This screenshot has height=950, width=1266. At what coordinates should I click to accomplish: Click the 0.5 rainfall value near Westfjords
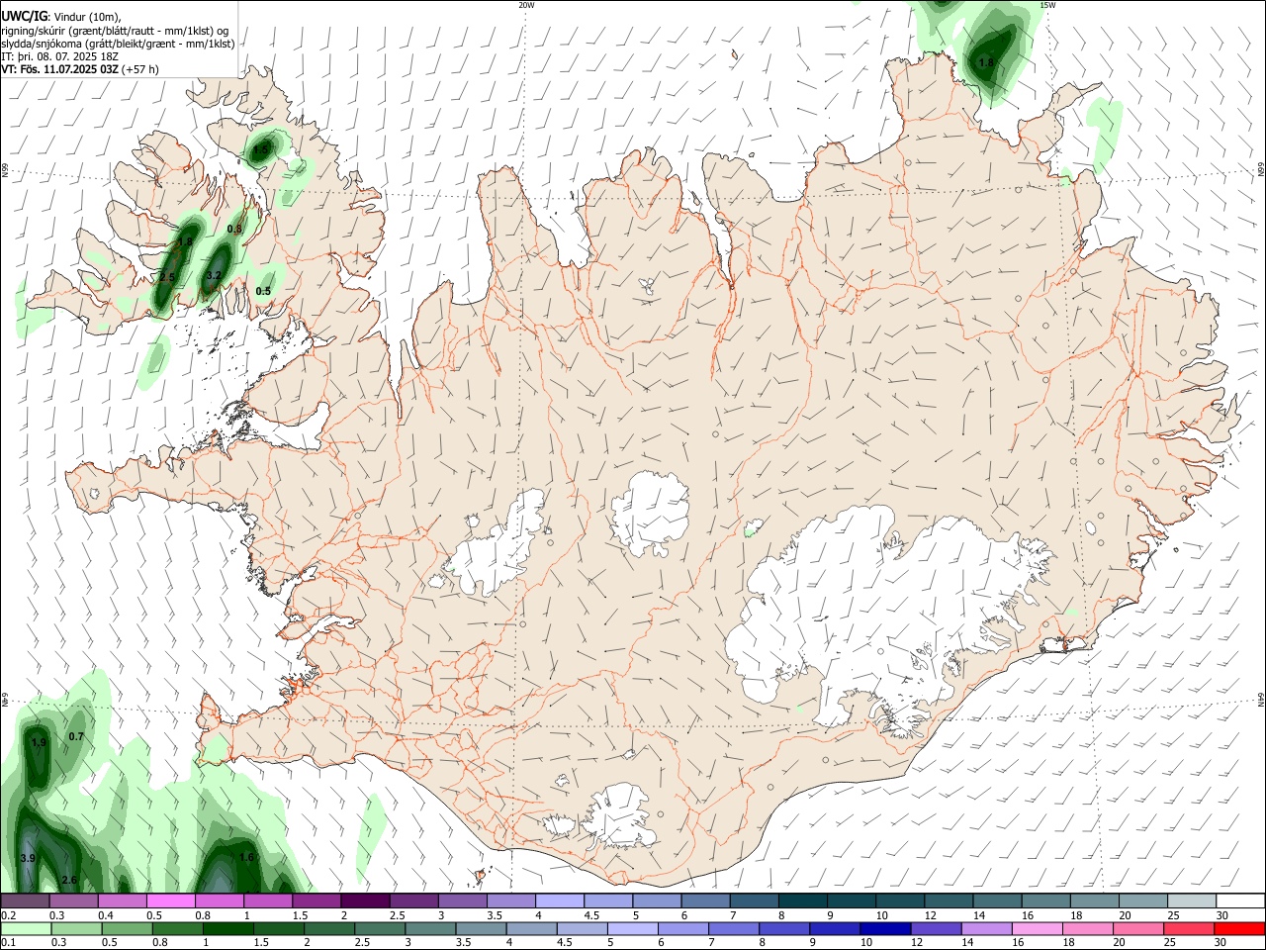click(x=263, y=291)
